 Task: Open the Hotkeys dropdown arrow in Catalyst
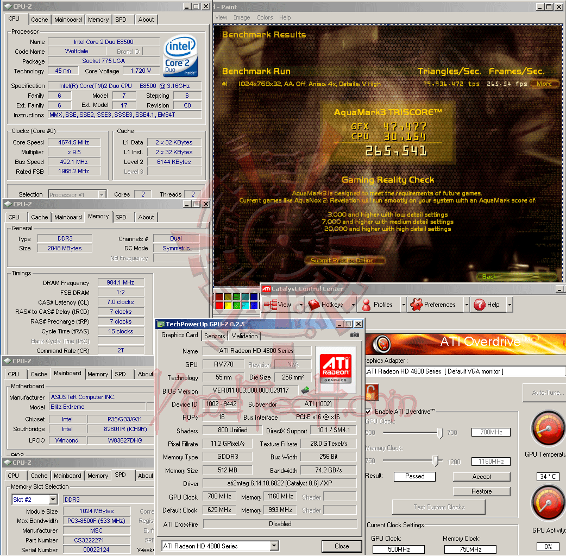[353, 305]
